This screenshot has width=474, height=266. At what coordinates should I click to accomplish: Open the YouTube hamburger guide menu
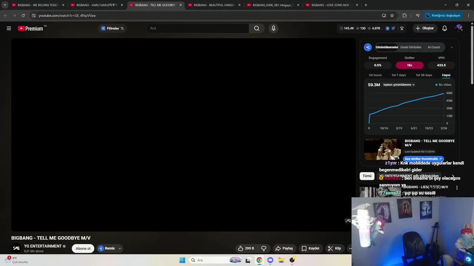[x=9, y=28]
